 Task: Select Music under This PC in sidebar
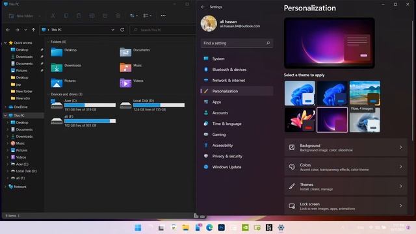point(20,143)
